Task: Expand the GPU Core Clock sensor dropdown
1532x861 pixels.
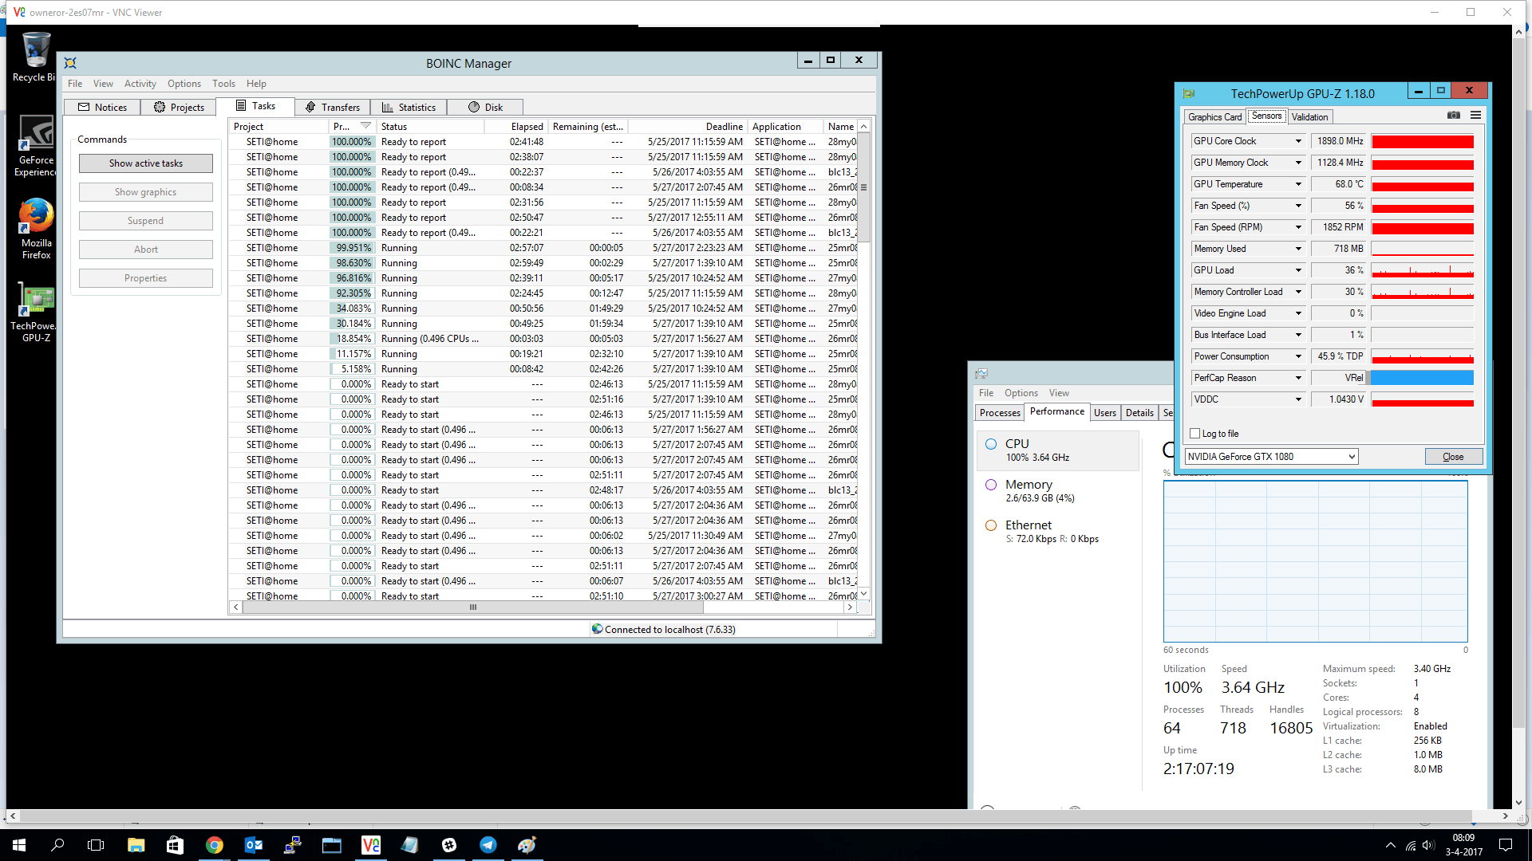Action: 1298,141
